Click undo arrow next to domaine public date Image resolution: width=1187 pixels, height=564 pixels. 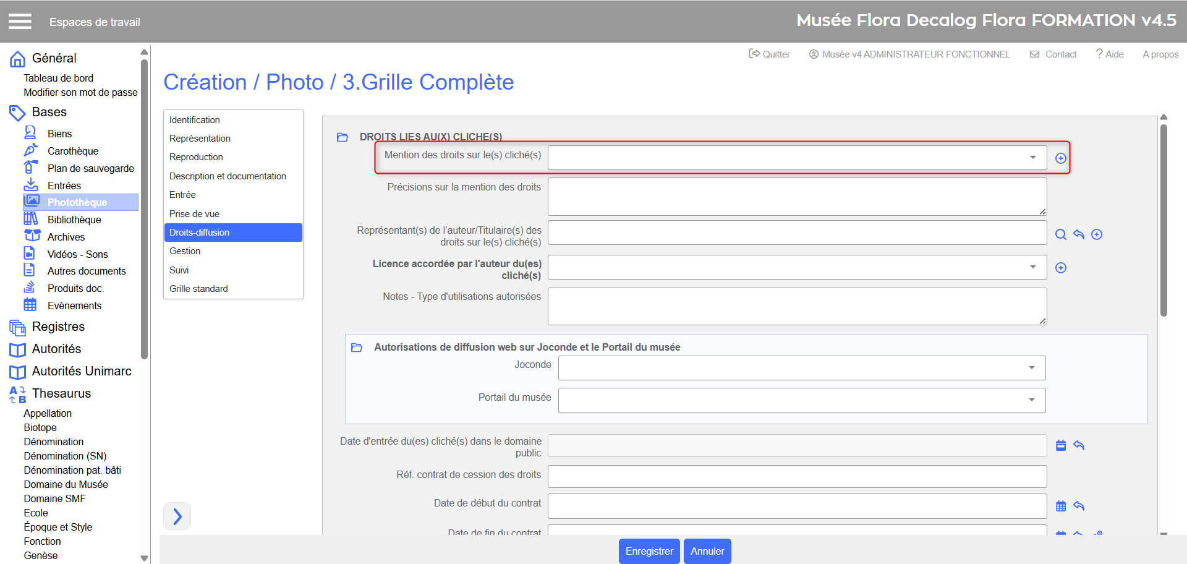(x=1079, y=445)
